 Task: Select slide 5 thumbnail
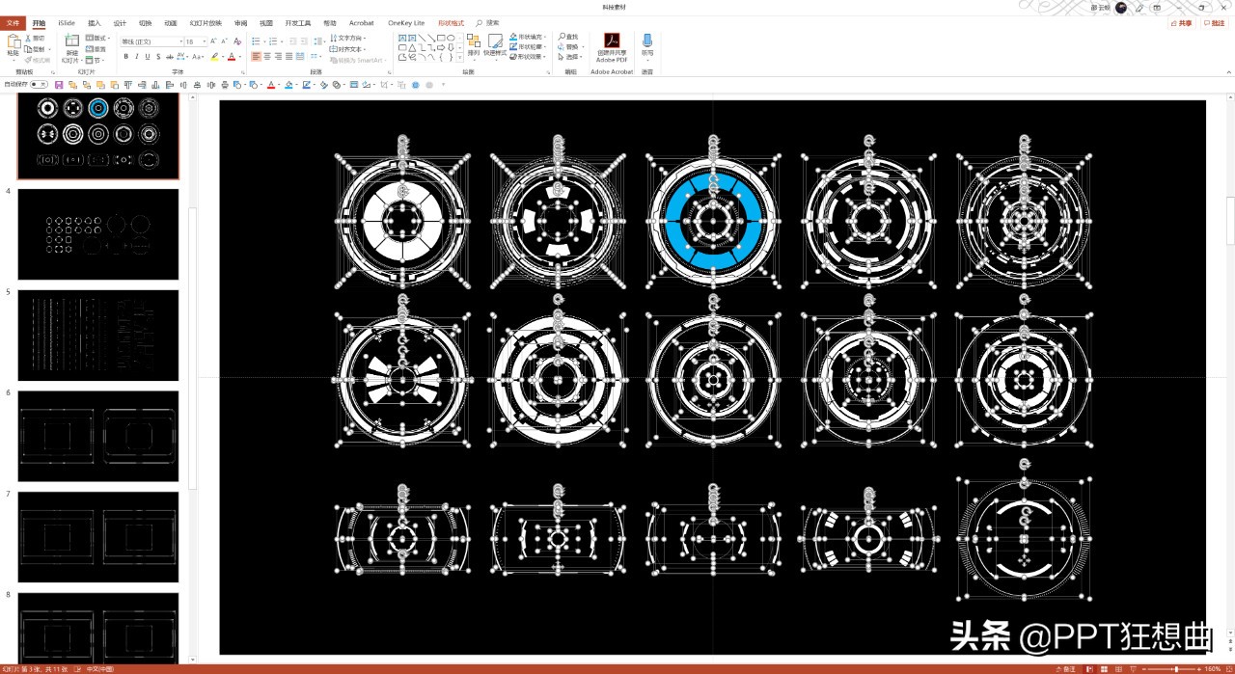(98, 336)
